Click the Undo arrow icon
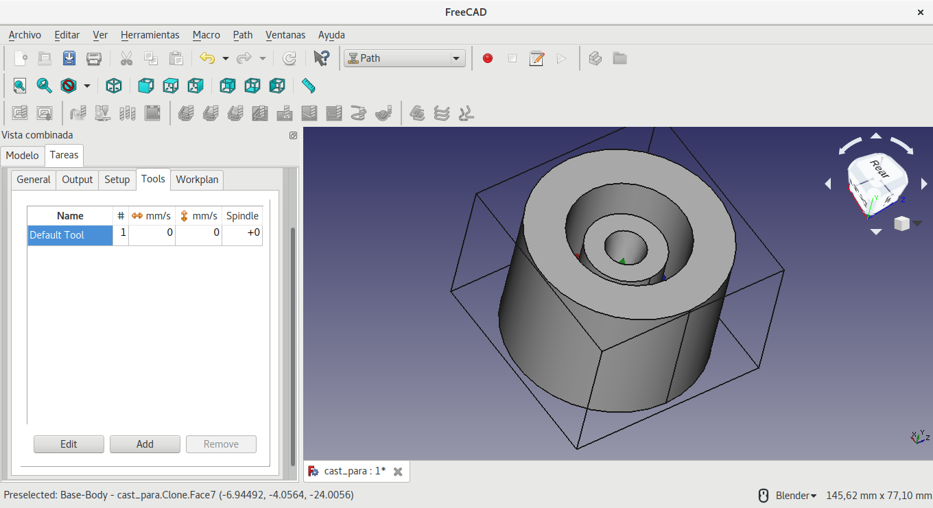 point(207,58)
